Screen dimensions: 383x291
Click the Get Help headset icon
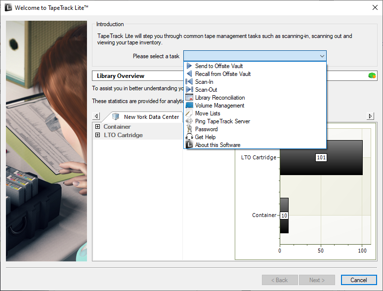[x=189, y=137]
